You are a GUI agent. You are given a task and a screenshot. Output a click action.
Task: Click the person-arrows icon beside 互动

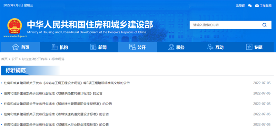(210, 47)
